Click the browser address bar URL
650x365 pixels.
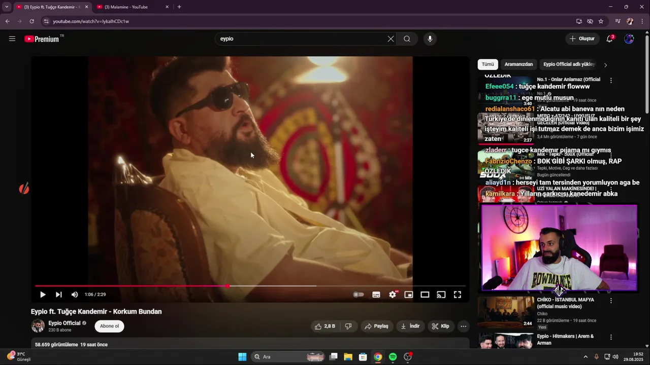click(91, 21)
